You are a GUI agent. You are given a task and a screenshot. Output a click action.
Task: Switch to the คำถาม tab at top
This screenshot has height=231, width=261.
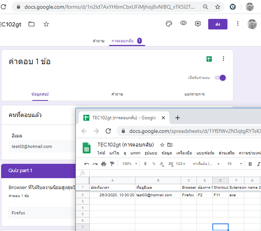(98, 41)
